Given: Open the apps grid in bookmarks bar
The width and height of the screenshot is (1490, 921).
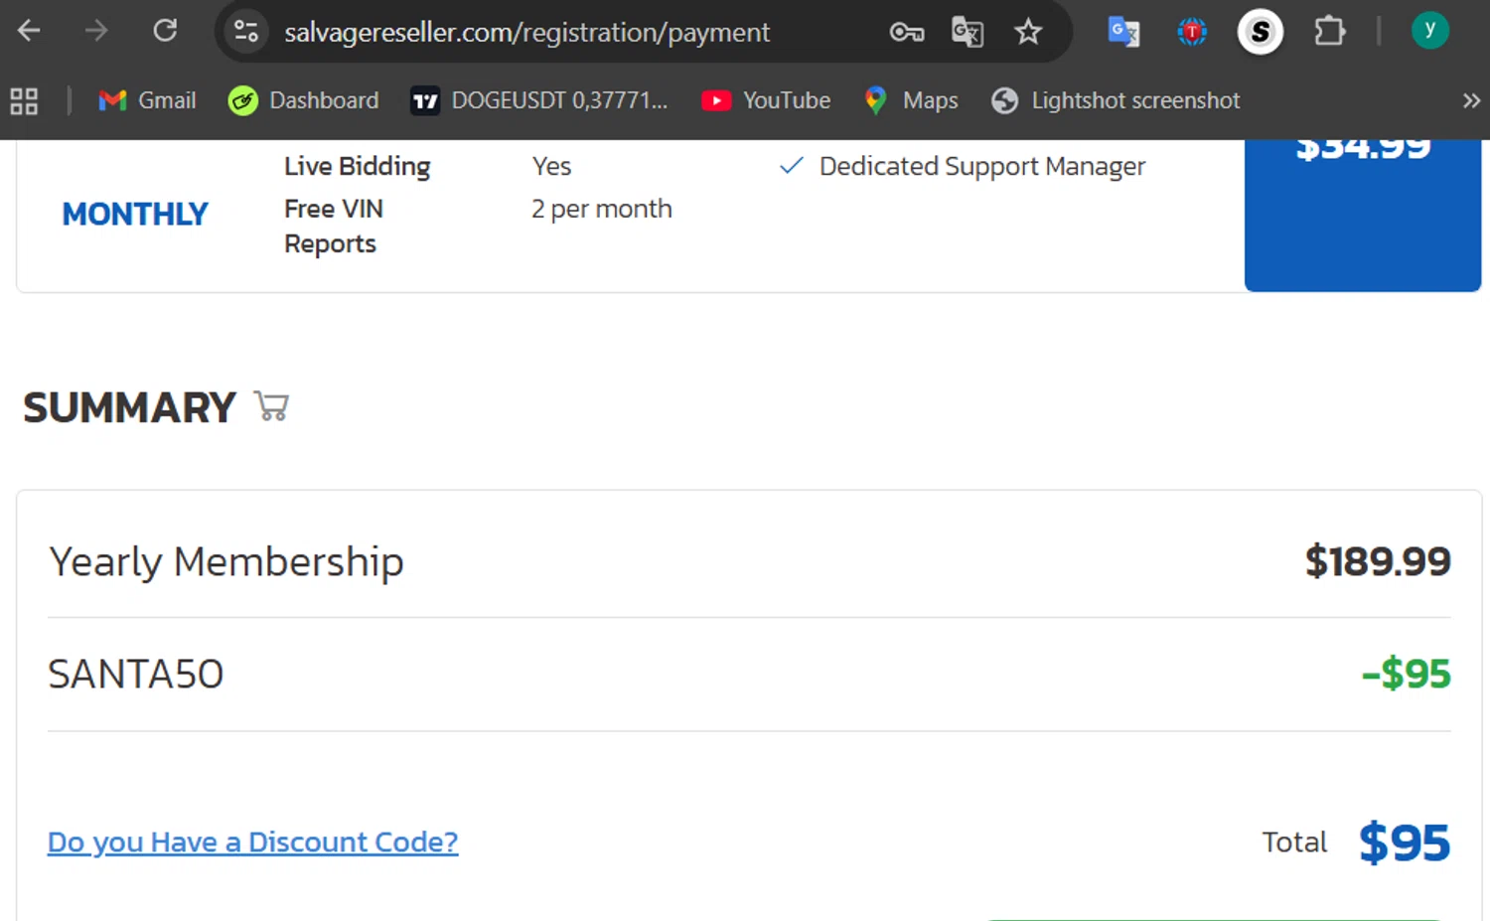Looking at the screenshot, I should [x=24, y=100].
